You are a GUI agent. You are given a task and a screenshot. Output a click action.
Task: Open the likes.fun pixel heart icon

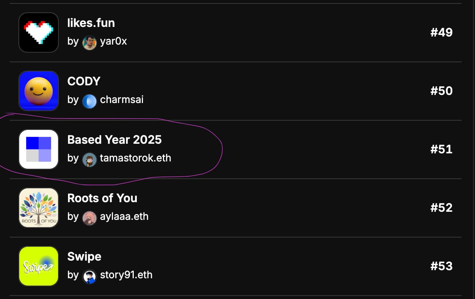(x=38, y=32)
